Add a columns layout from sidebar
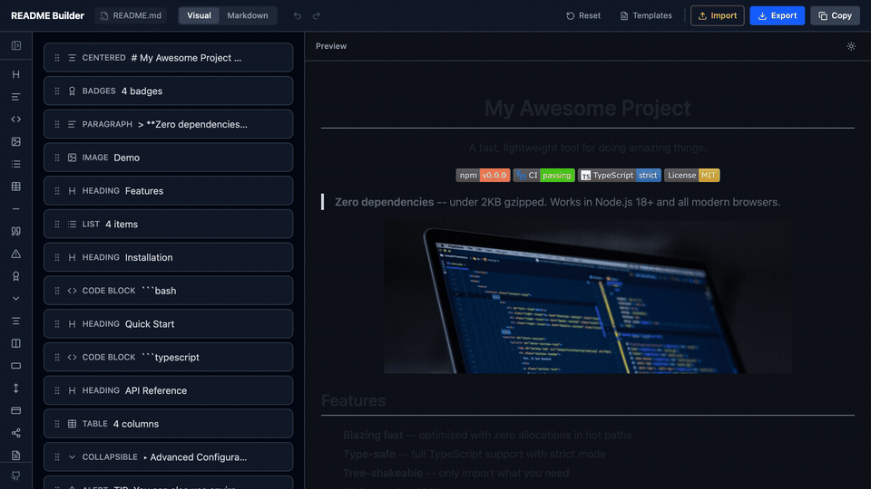 point(16,343)
